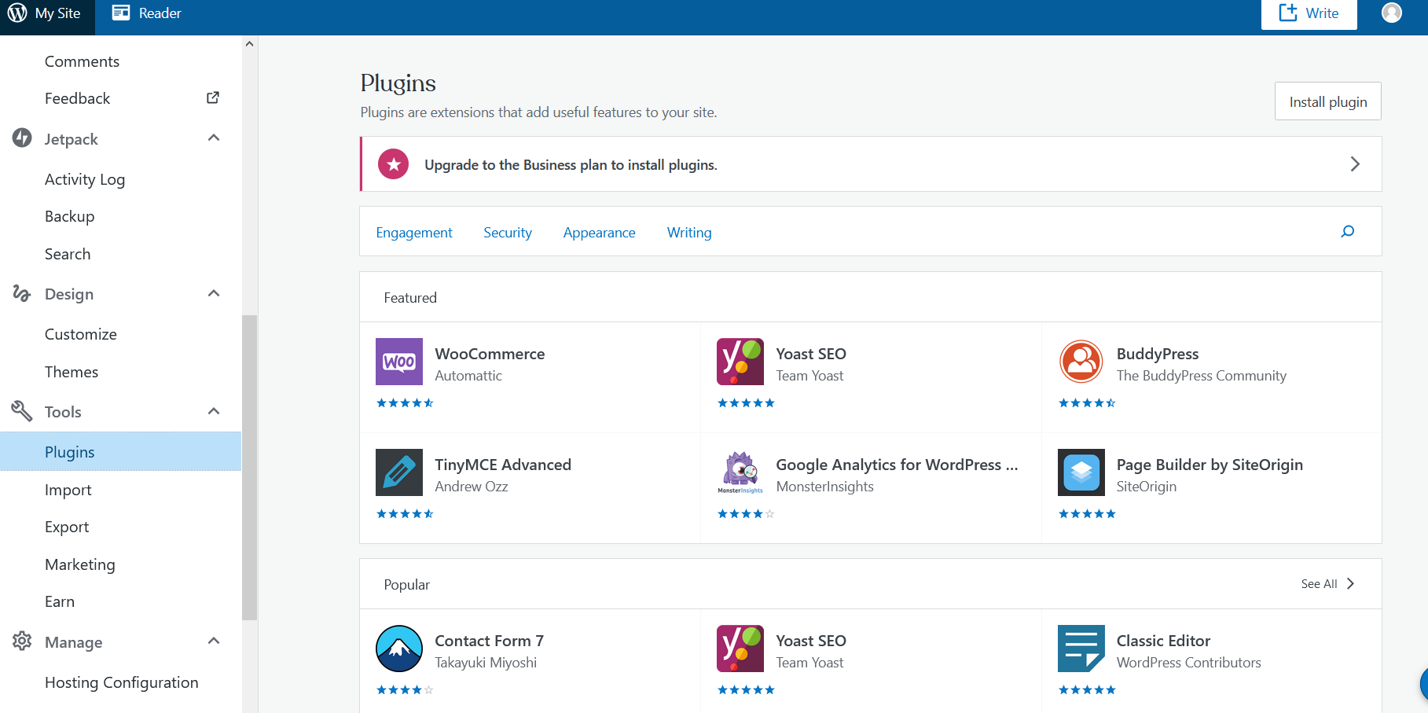The width and height of the screenshot is (1428, 713).
Task: Select the Engagement category tab
Action: click(414, 233)
